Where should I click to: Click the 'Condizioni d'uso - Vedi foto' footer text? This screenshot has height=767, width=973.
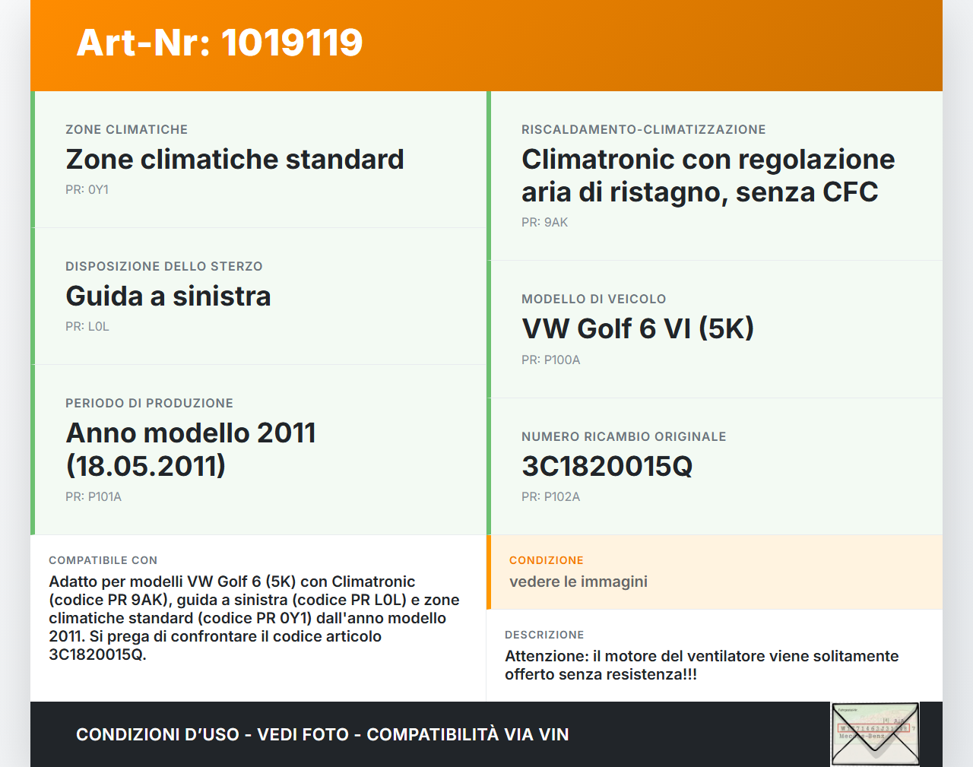[x=322, y=735]
